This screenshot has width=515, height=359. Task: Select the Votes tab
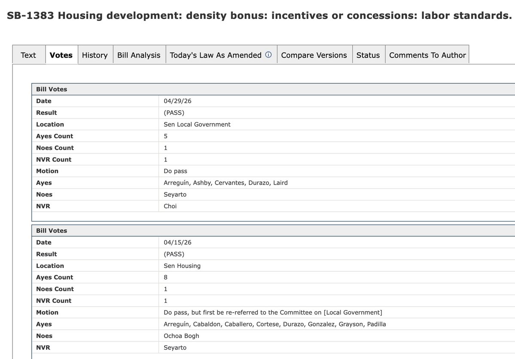61,55
